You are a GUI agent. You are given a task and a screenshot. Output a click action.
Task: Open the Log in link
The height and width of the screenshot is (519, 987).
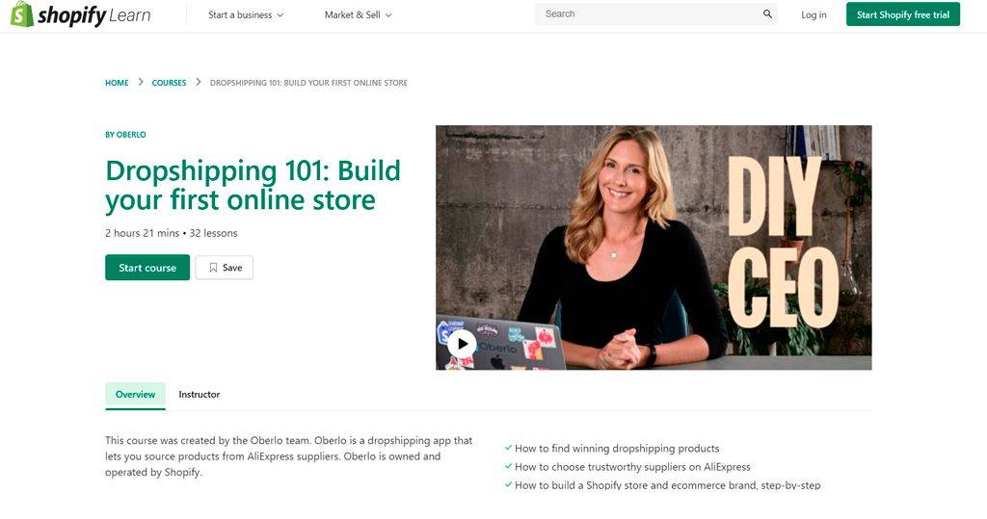pos(814,15)
